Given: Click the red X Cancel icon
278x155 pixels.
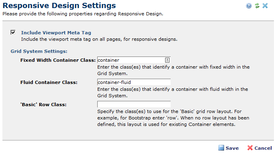Looking at the screenshot, I should pos(250,148).
